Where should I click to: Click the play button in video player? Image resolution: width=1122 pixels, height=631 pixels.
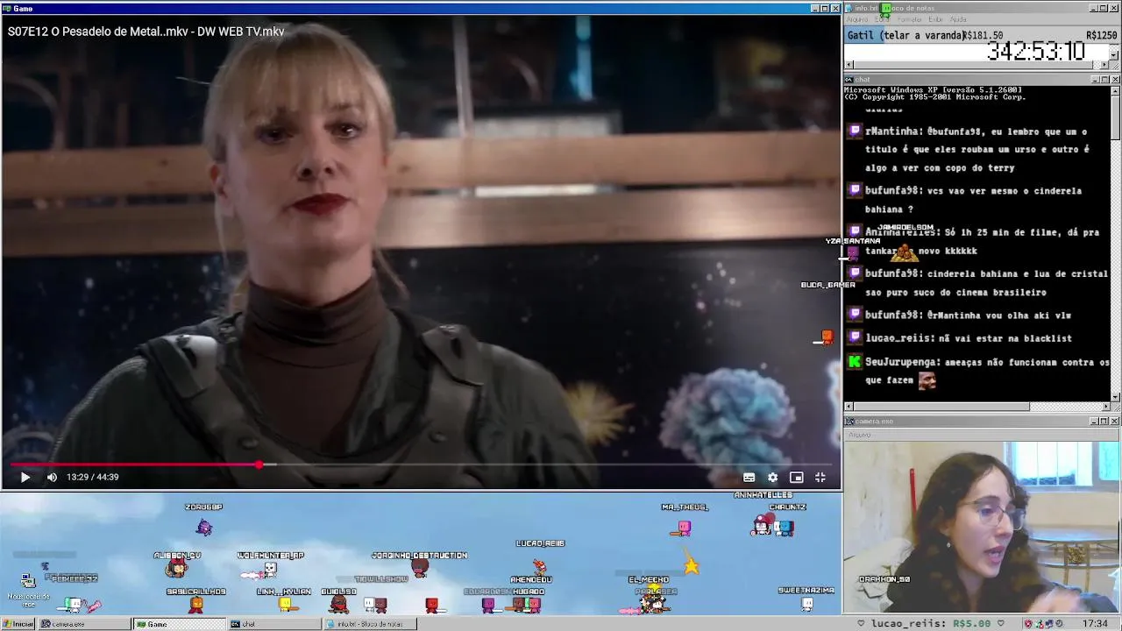(x=25, y=477)
